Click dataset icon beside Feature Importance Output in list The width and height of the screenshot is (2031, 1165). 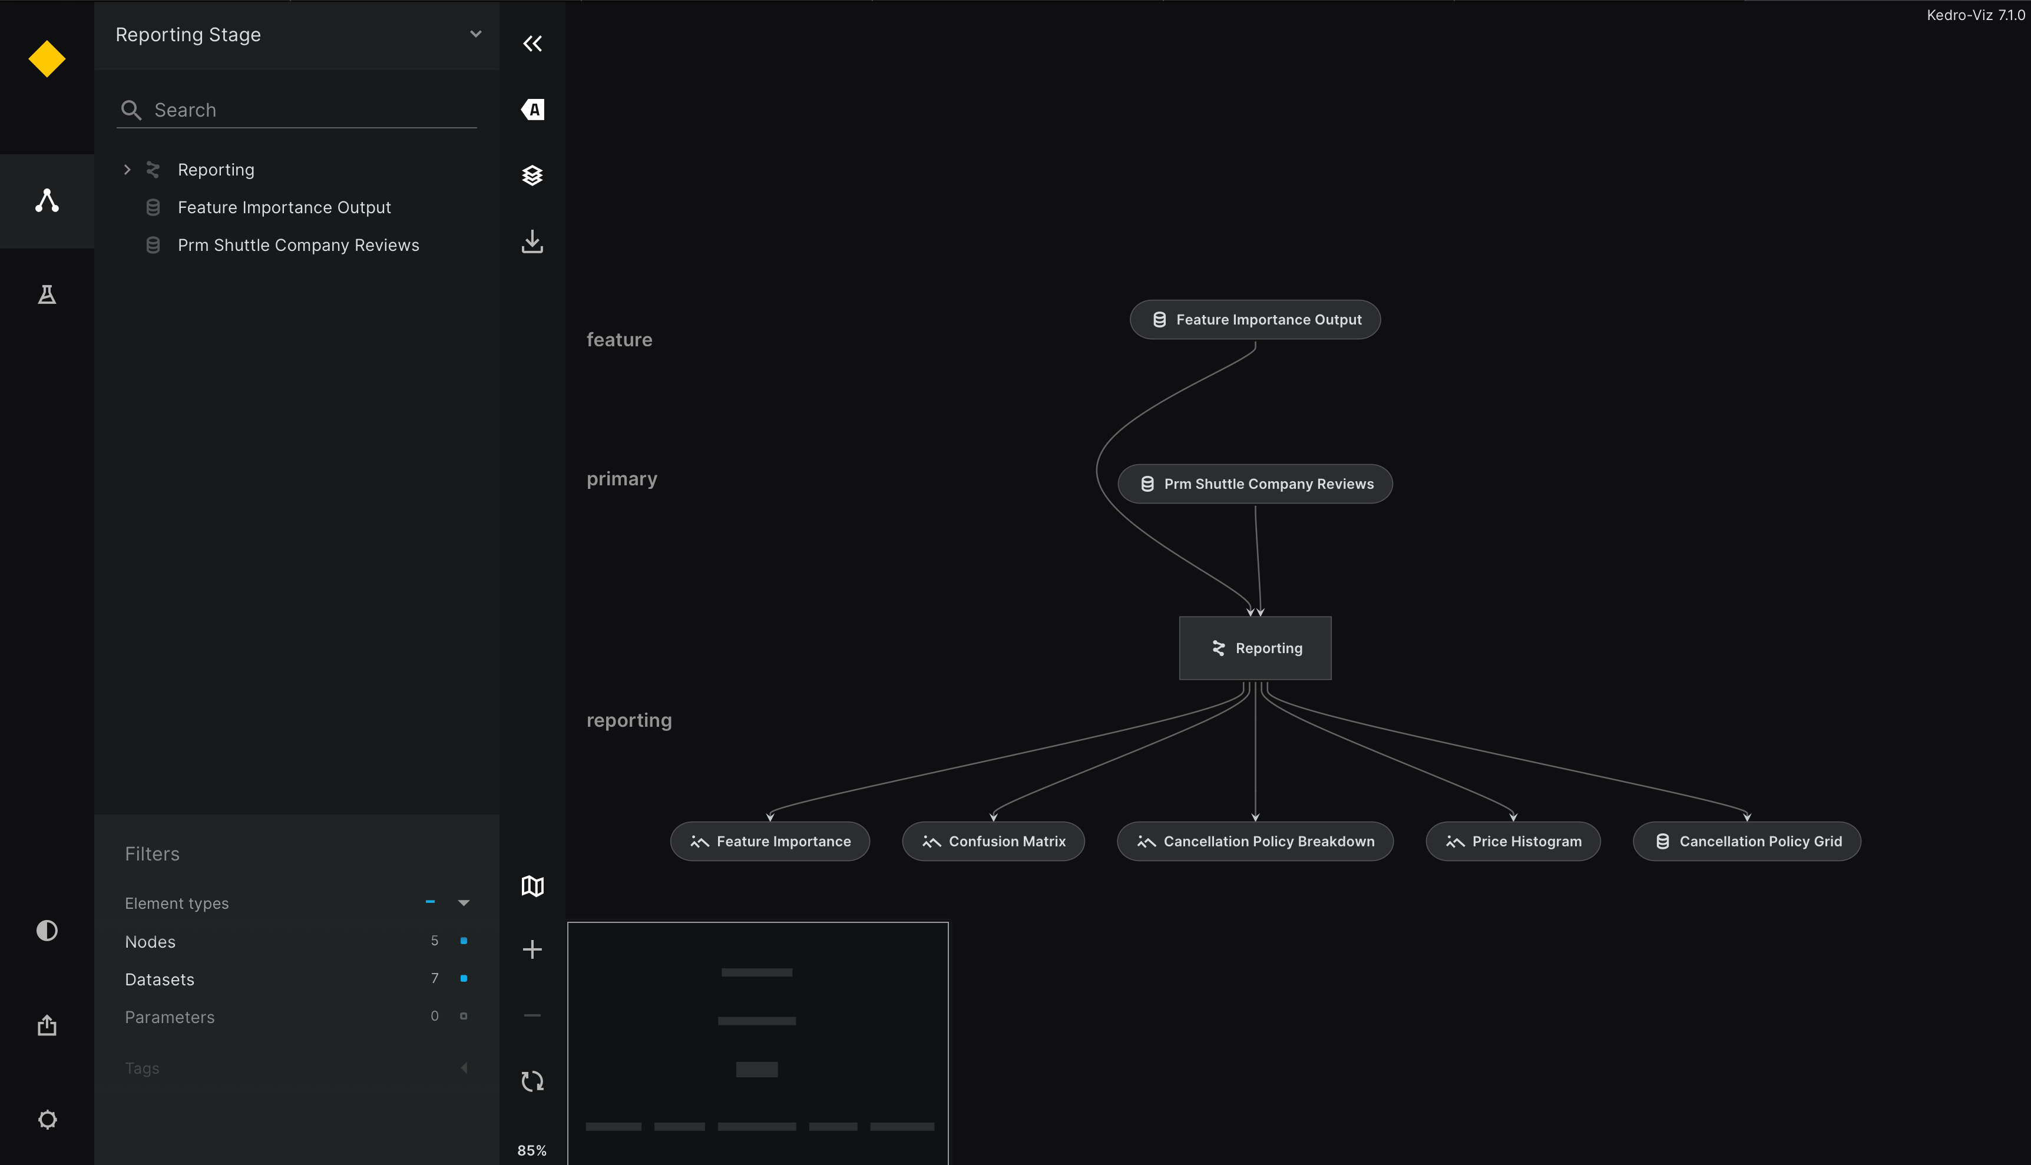[153, 207]
